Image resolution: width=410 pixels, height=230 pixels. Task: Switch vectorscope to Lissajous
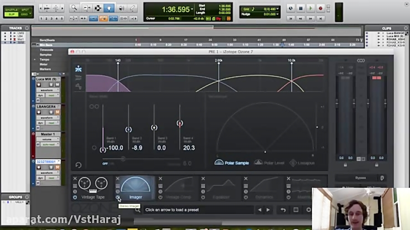pyautogui.click(x=302, y=163)
